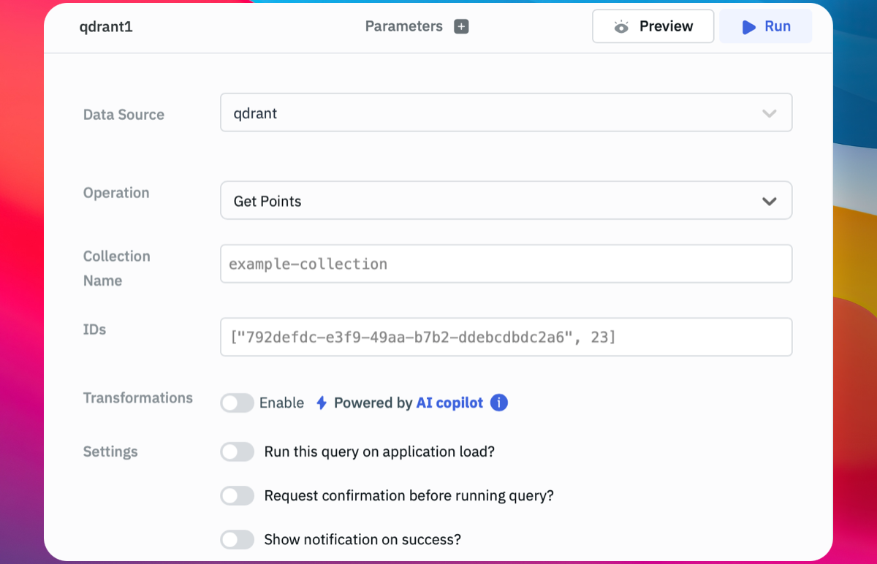
Task: Click the plus icon beside Parameters
Action: [461, 27]
